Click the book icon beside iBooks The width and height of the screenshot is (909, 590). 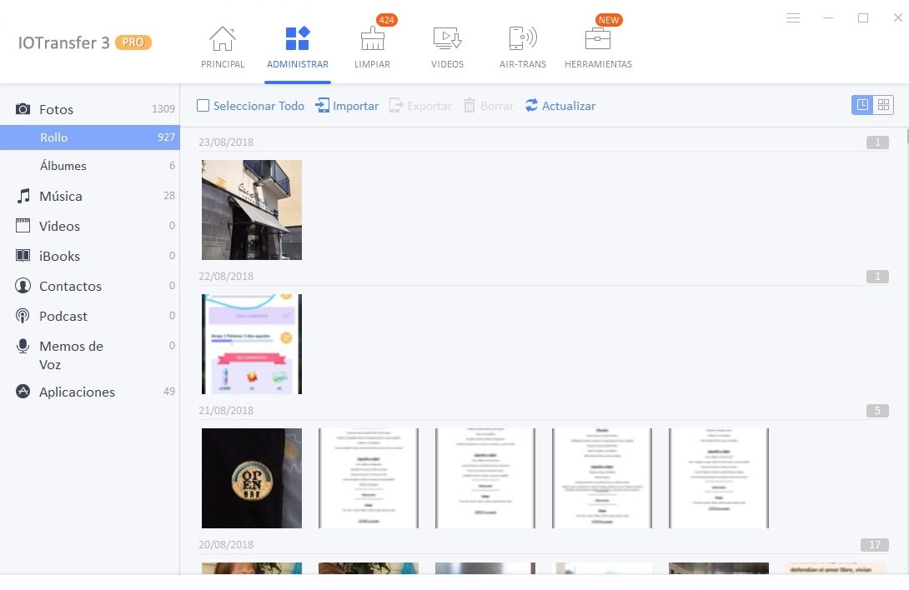tap(23, 256)
